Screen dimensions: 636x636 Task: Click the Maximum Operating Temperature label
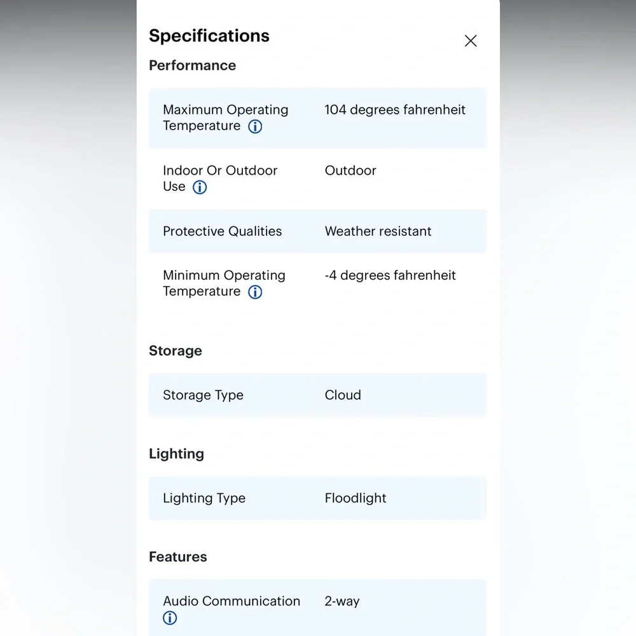pyautogui.click(x=226, y=118)
